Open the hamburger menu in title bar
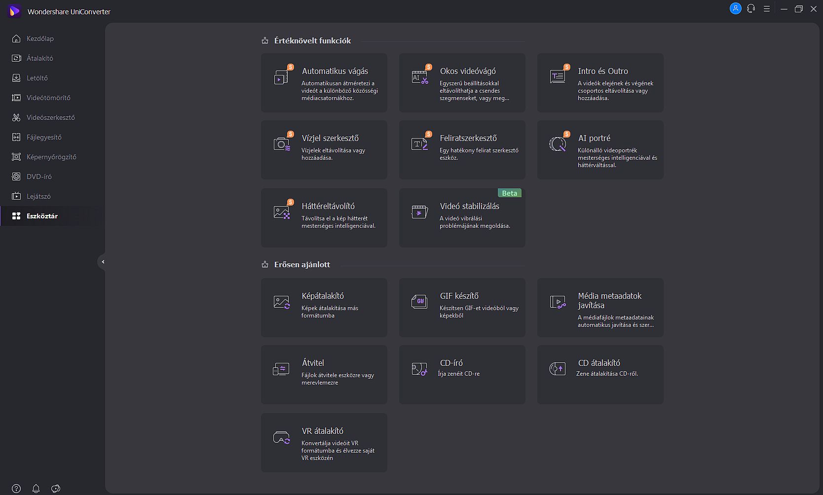823x495 pixels. (x=766, y=9)
